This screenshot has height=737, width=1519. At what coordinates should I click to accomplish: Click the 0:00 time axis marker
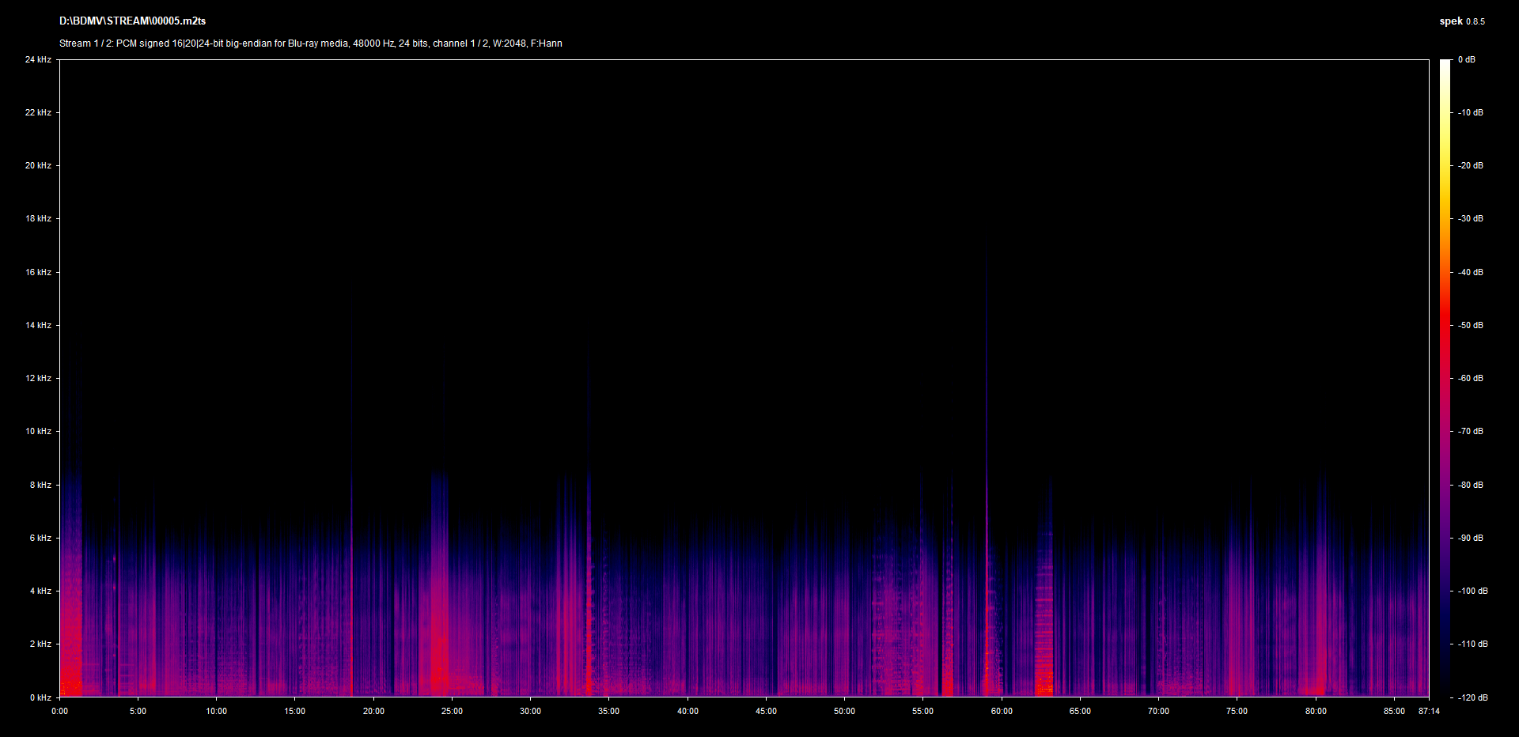[x=59, y=711]
